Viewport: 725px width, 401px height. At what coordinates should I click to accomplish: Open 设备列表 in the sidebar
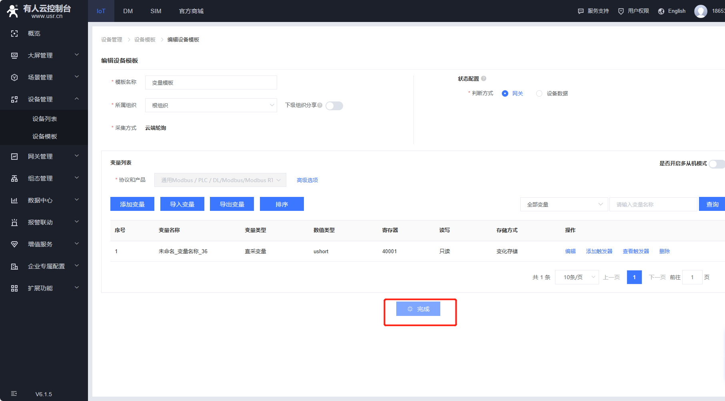(x=44, y=119)
